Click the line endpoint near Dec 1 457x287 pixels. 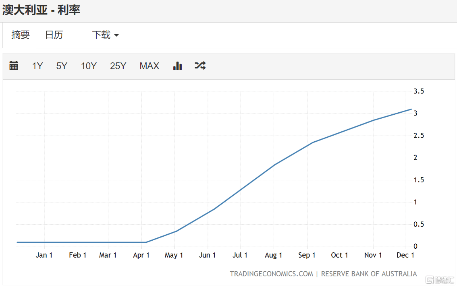[411, 109]
